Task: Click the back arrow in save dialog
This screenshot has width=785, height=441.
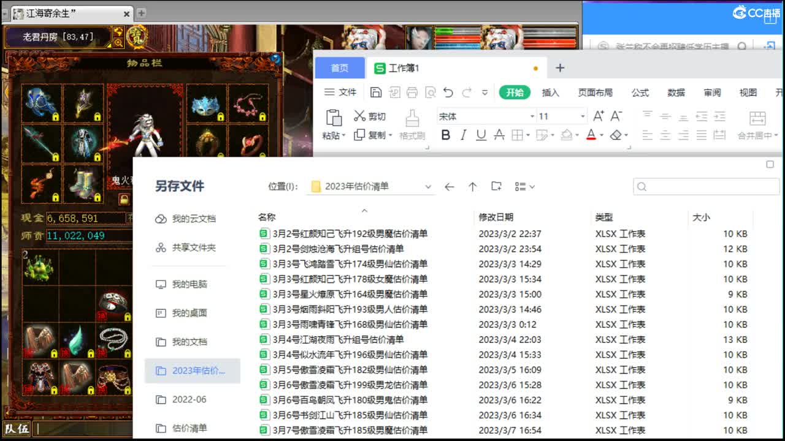Action: (450, 187)
